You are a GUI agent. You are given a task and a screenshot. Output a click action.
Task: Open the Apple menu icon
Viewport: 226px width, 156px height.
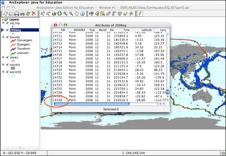click(3, 2)
